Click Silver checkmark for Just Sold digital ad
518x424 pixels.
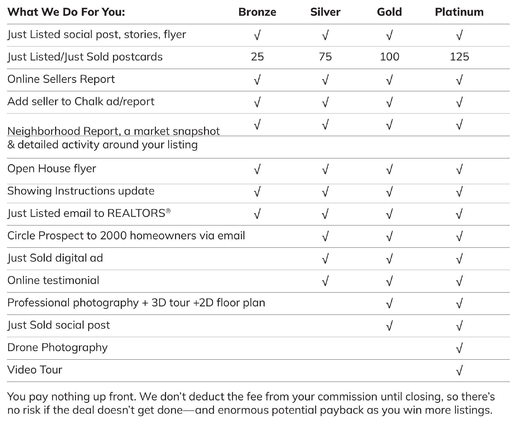click(x=325, y=259)
